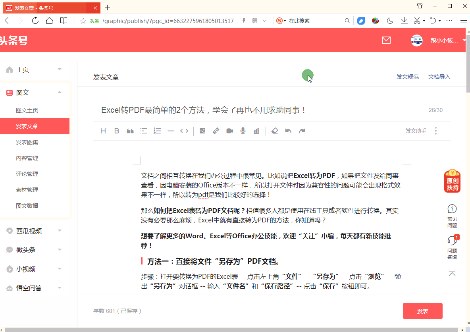This screenshot has height=332, width=470.
Task: Insert a blockquote using quote icon
Action: tap(130, 131)
